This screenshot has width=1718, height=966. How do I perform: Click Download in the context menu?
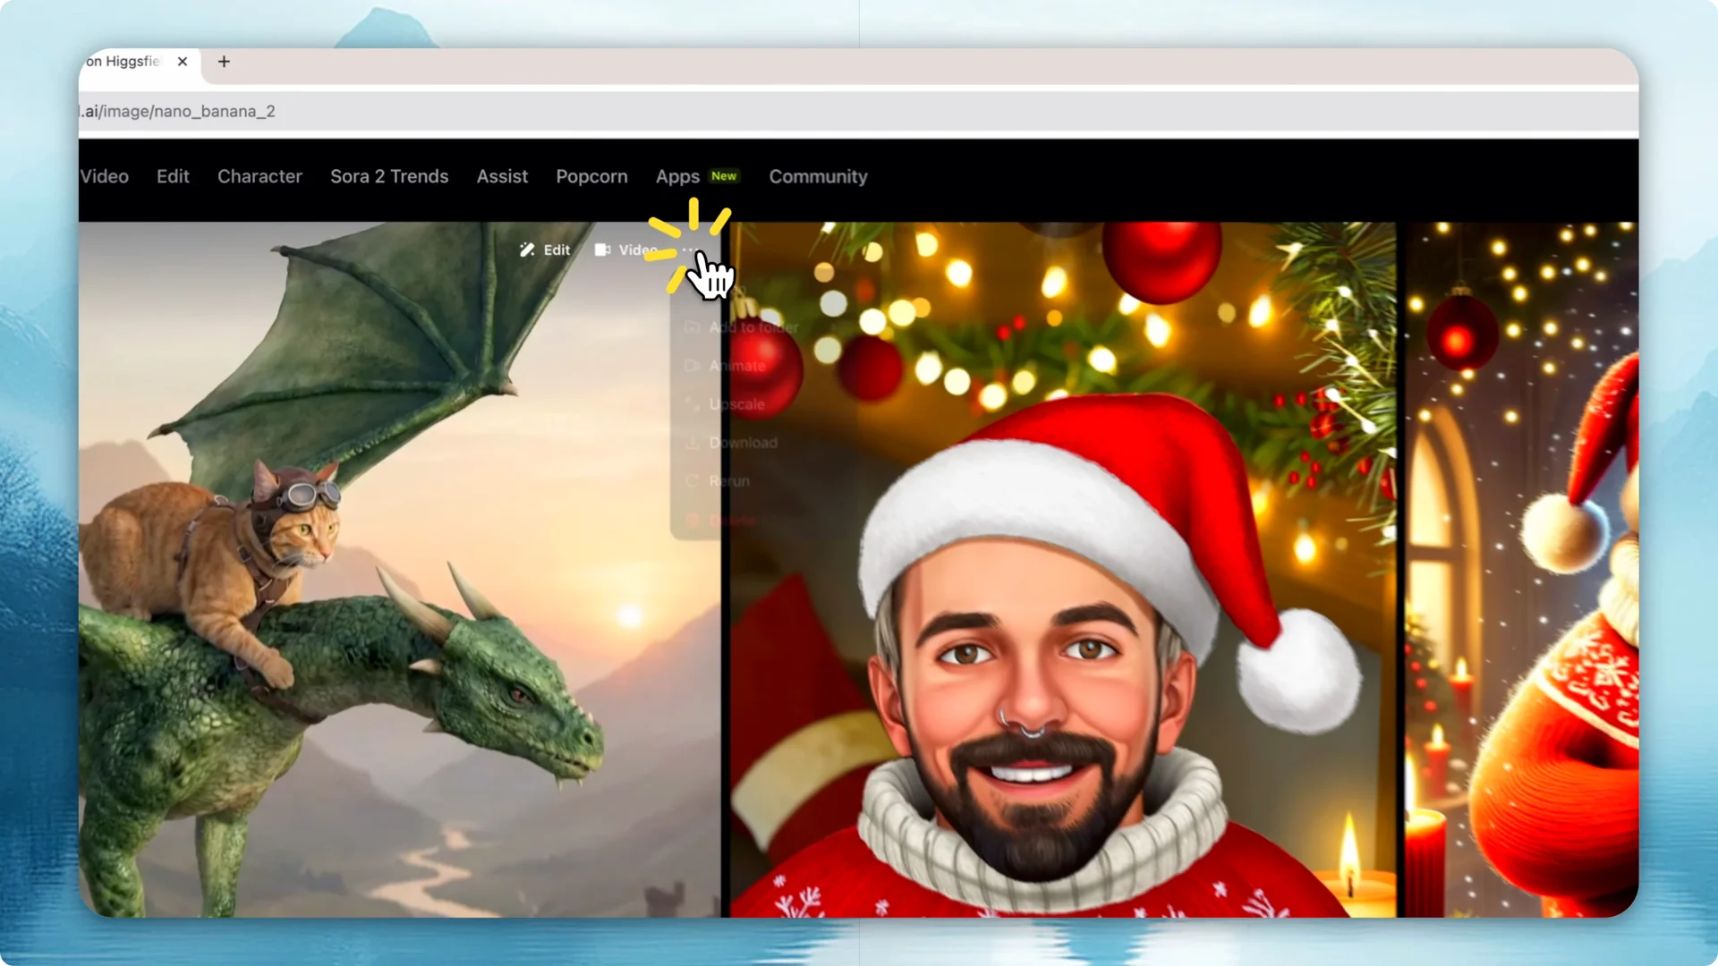tap(742, 443)
